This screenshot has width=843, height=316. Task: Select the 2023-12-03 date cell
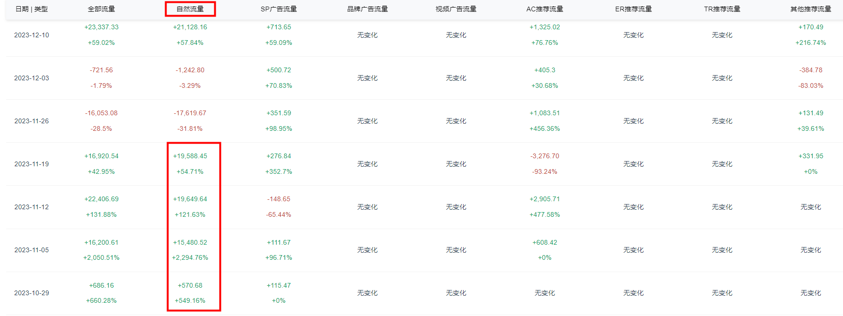coord(32,78)
